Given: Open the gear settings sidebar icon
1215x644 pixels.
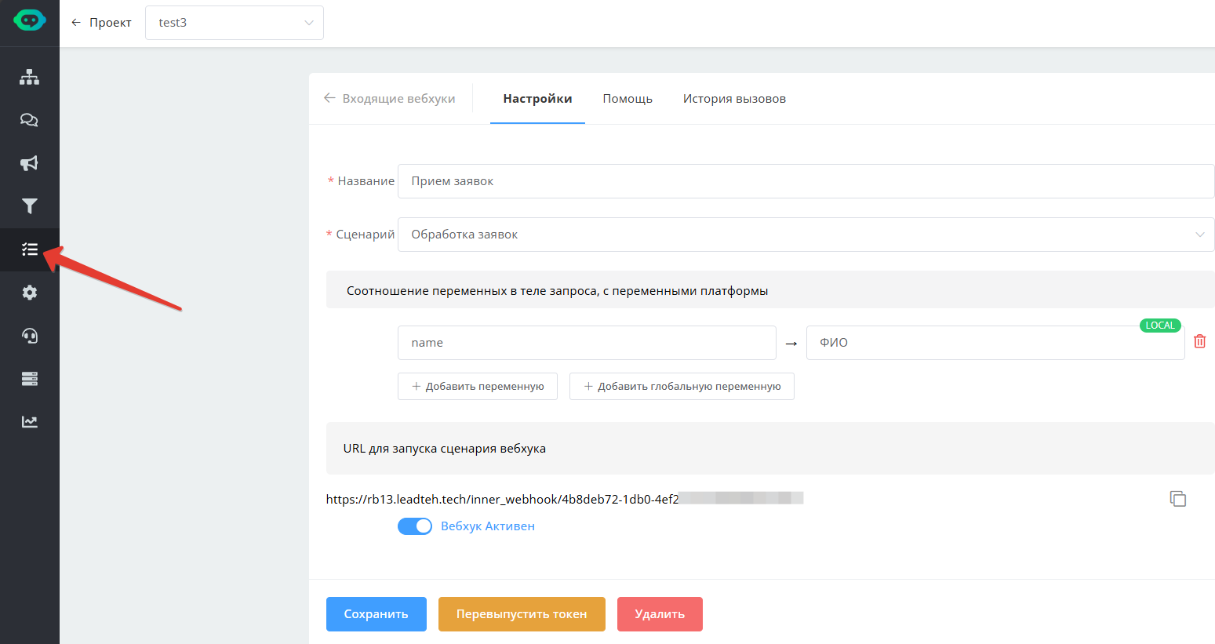Looking at the screenshot, I should point(30,293).
